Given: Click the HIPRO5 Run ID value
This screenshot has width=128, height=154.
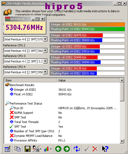Looking at the screenshot, I should [87, 108].
